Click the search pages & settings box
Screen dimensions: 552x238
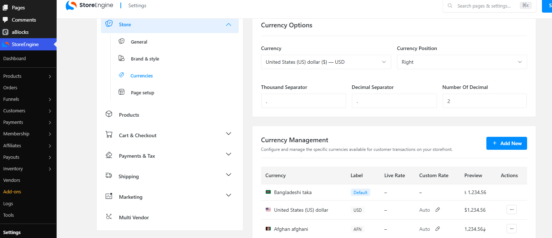click(x=490, y=6)
